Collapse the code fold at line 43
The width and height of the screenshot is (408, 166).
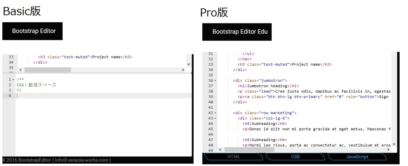tap(215, 119)
